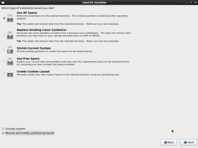
Task: Select the Create Custom Layout radio button
Action: (4, 73)
